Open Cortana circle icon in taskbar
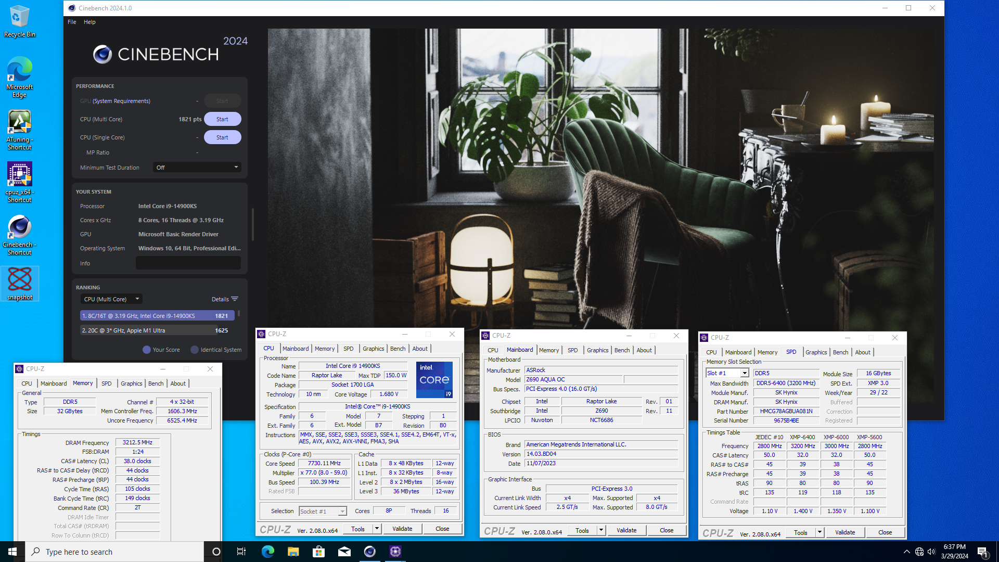The width and height of the screenshot is (999, 562). point(216,552)
